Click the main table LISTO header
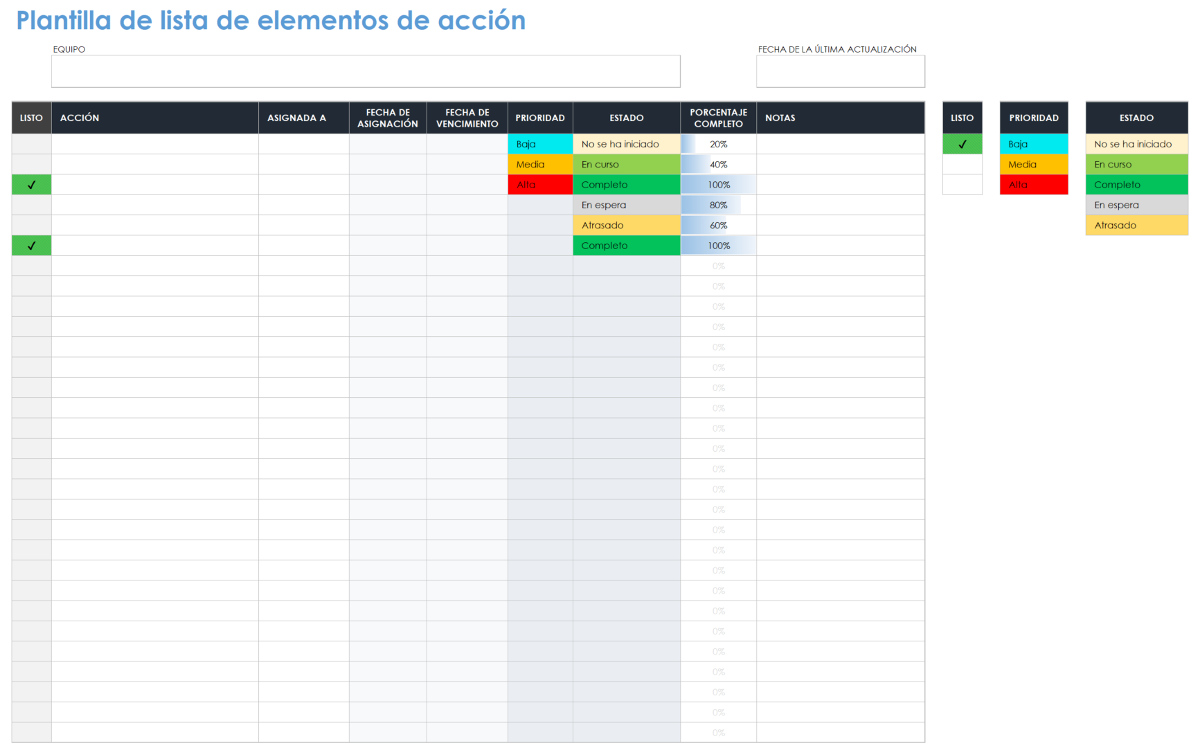The width and height of the screenshot is (1200, 750). [x=31, y=118]
